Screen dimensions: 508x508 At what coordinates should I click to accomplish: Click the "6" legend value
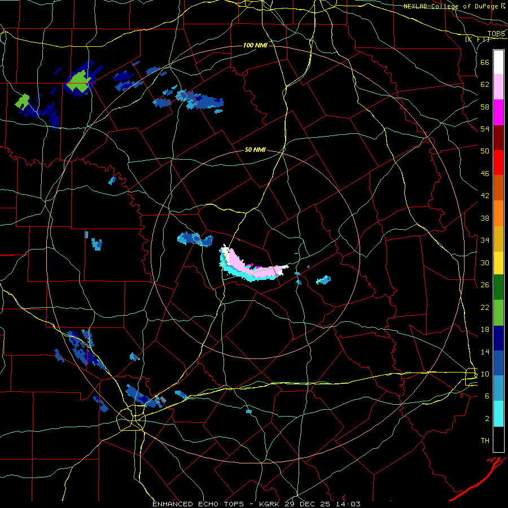tap(487, 396)
